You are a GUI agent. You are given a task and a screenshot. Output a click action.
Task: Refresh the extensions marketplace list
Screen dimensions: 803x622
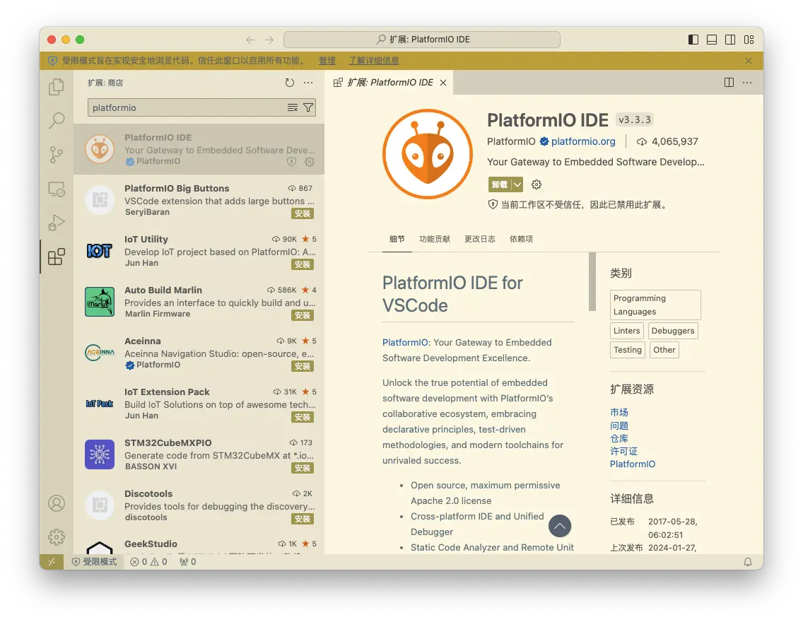pos(290,83)
